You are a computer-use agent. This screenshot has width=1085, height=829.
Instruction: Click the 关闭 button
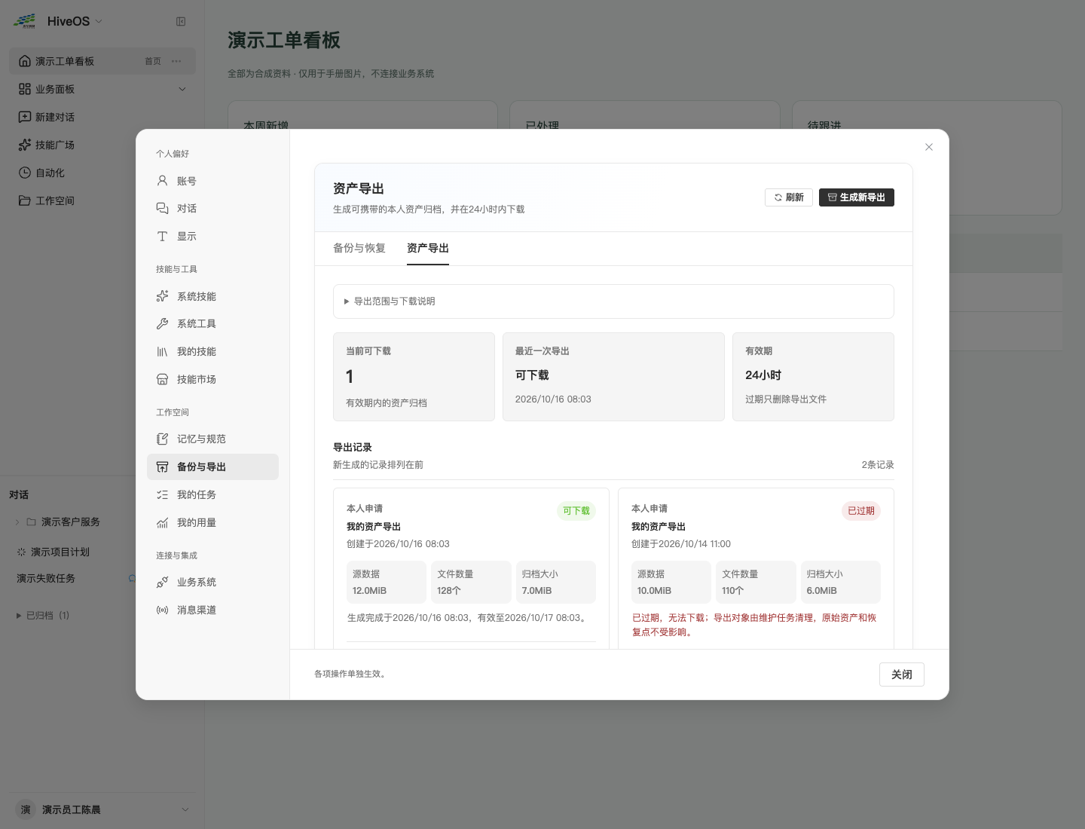pyautogui.click(x=902, y=675)
